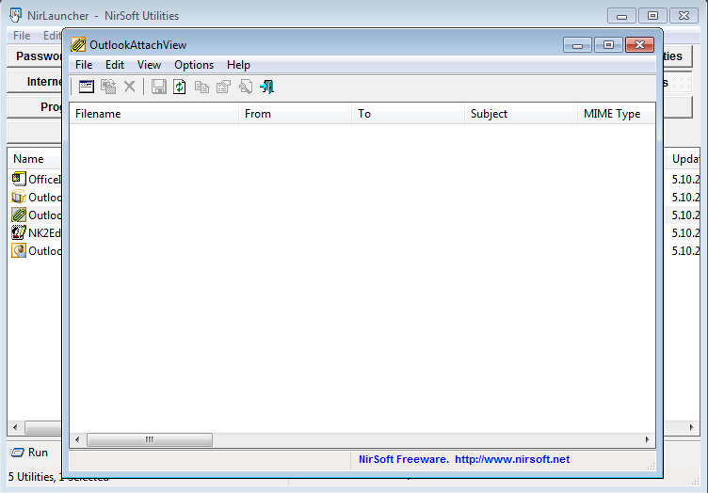Image resolution: width=708 pixels, height=493 pixels.
Task: Open the View menu
Action: click(x=149, y=65)
